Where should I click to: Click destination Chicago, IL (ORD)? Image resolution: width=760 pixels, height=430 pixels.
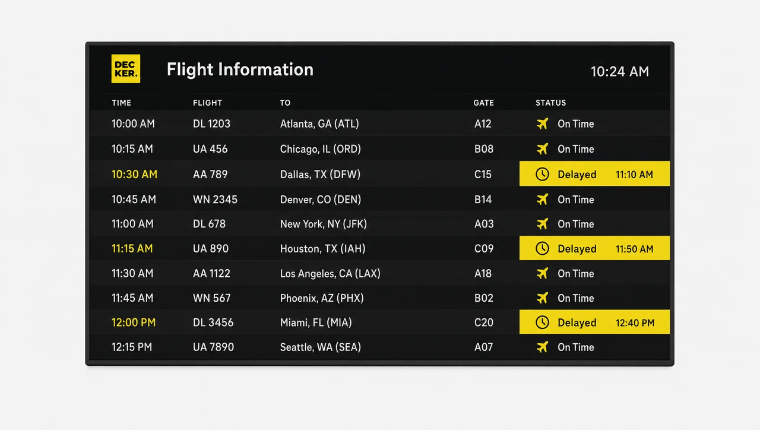[321, 149]
